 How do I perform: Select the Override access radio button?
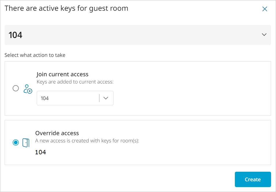(16, 142)
